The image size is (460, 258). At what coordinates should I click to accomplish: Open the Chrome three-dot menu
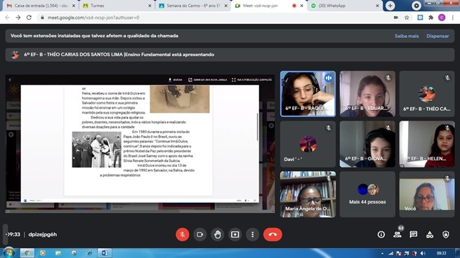click(x=453, y=18)
